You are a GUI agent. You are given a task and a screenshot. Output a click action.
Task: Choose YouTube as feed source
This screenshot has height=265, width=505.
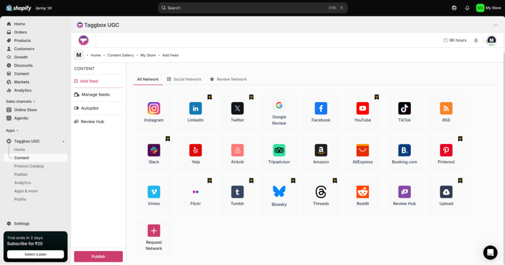tap(362, 109)
